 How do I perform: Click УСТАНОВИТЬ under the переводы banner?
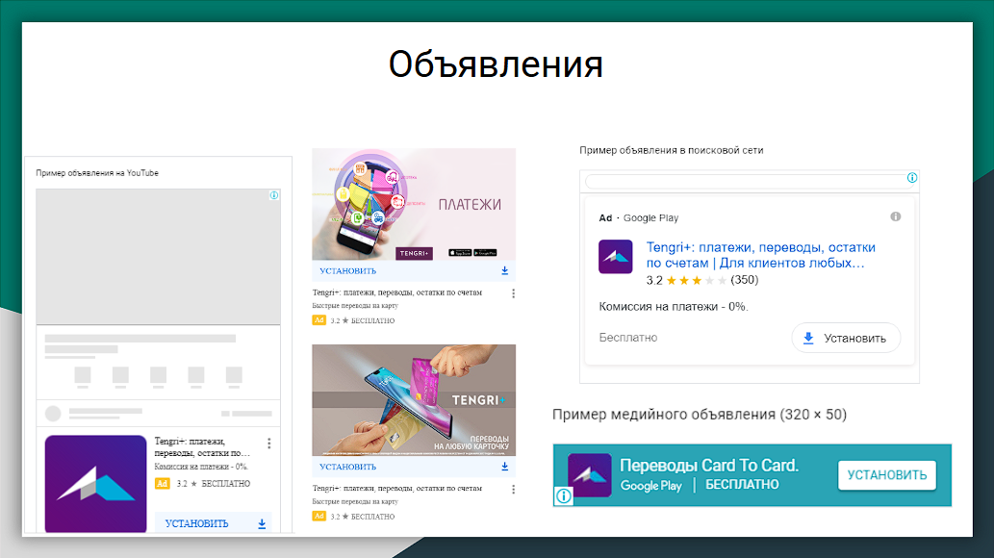click(348, 467)
